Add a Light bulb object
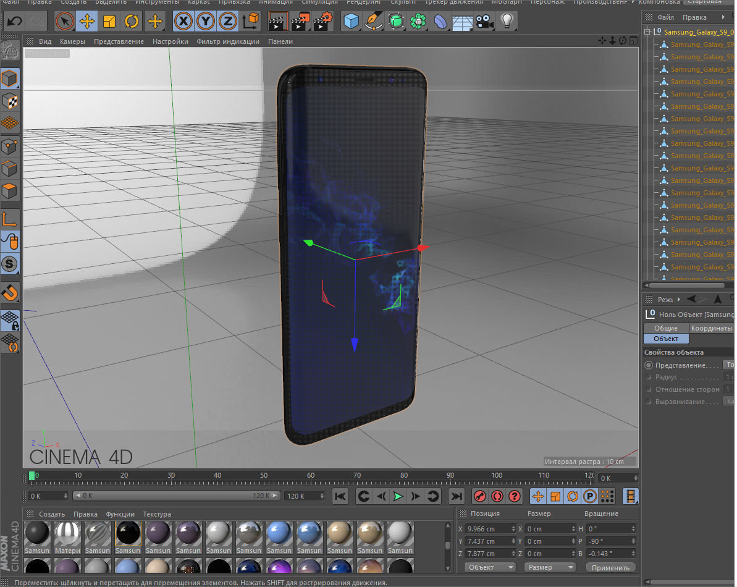The height and width of the screenshot is (587, 737). [x=507, y=21]
